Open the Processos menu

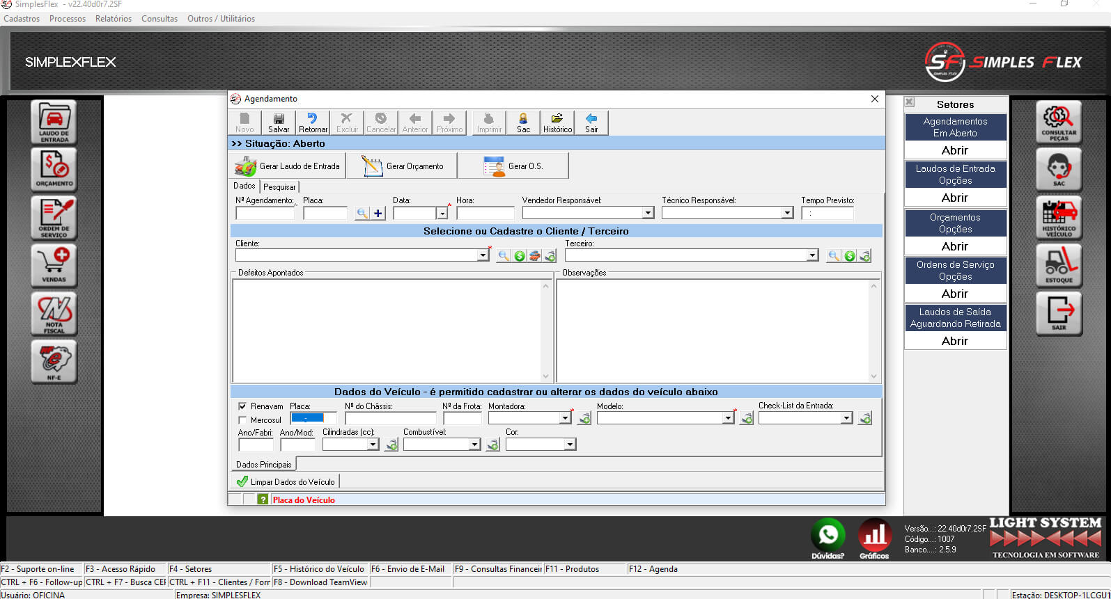(68, 19)
